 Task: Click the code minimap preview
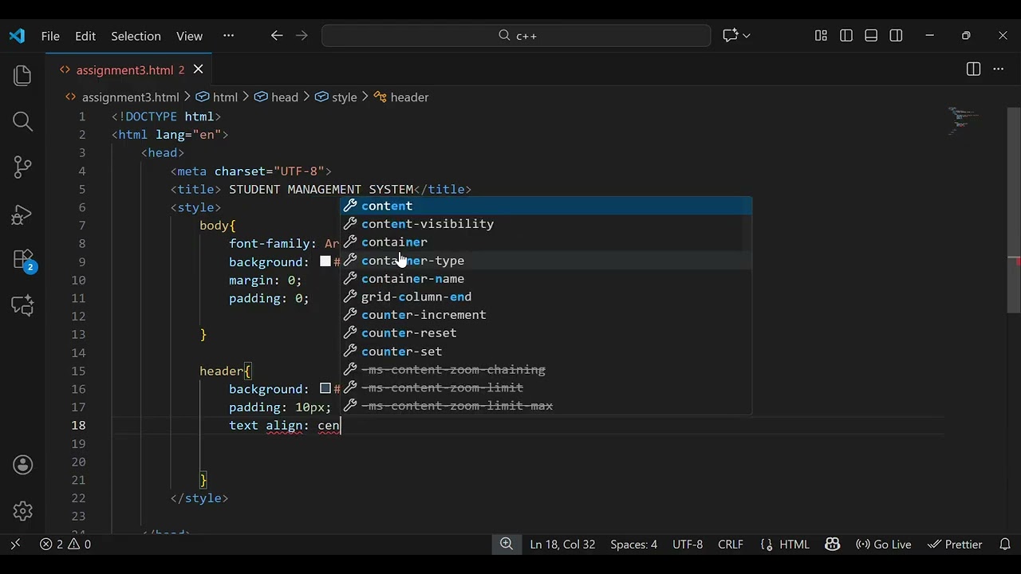(965, 121)
